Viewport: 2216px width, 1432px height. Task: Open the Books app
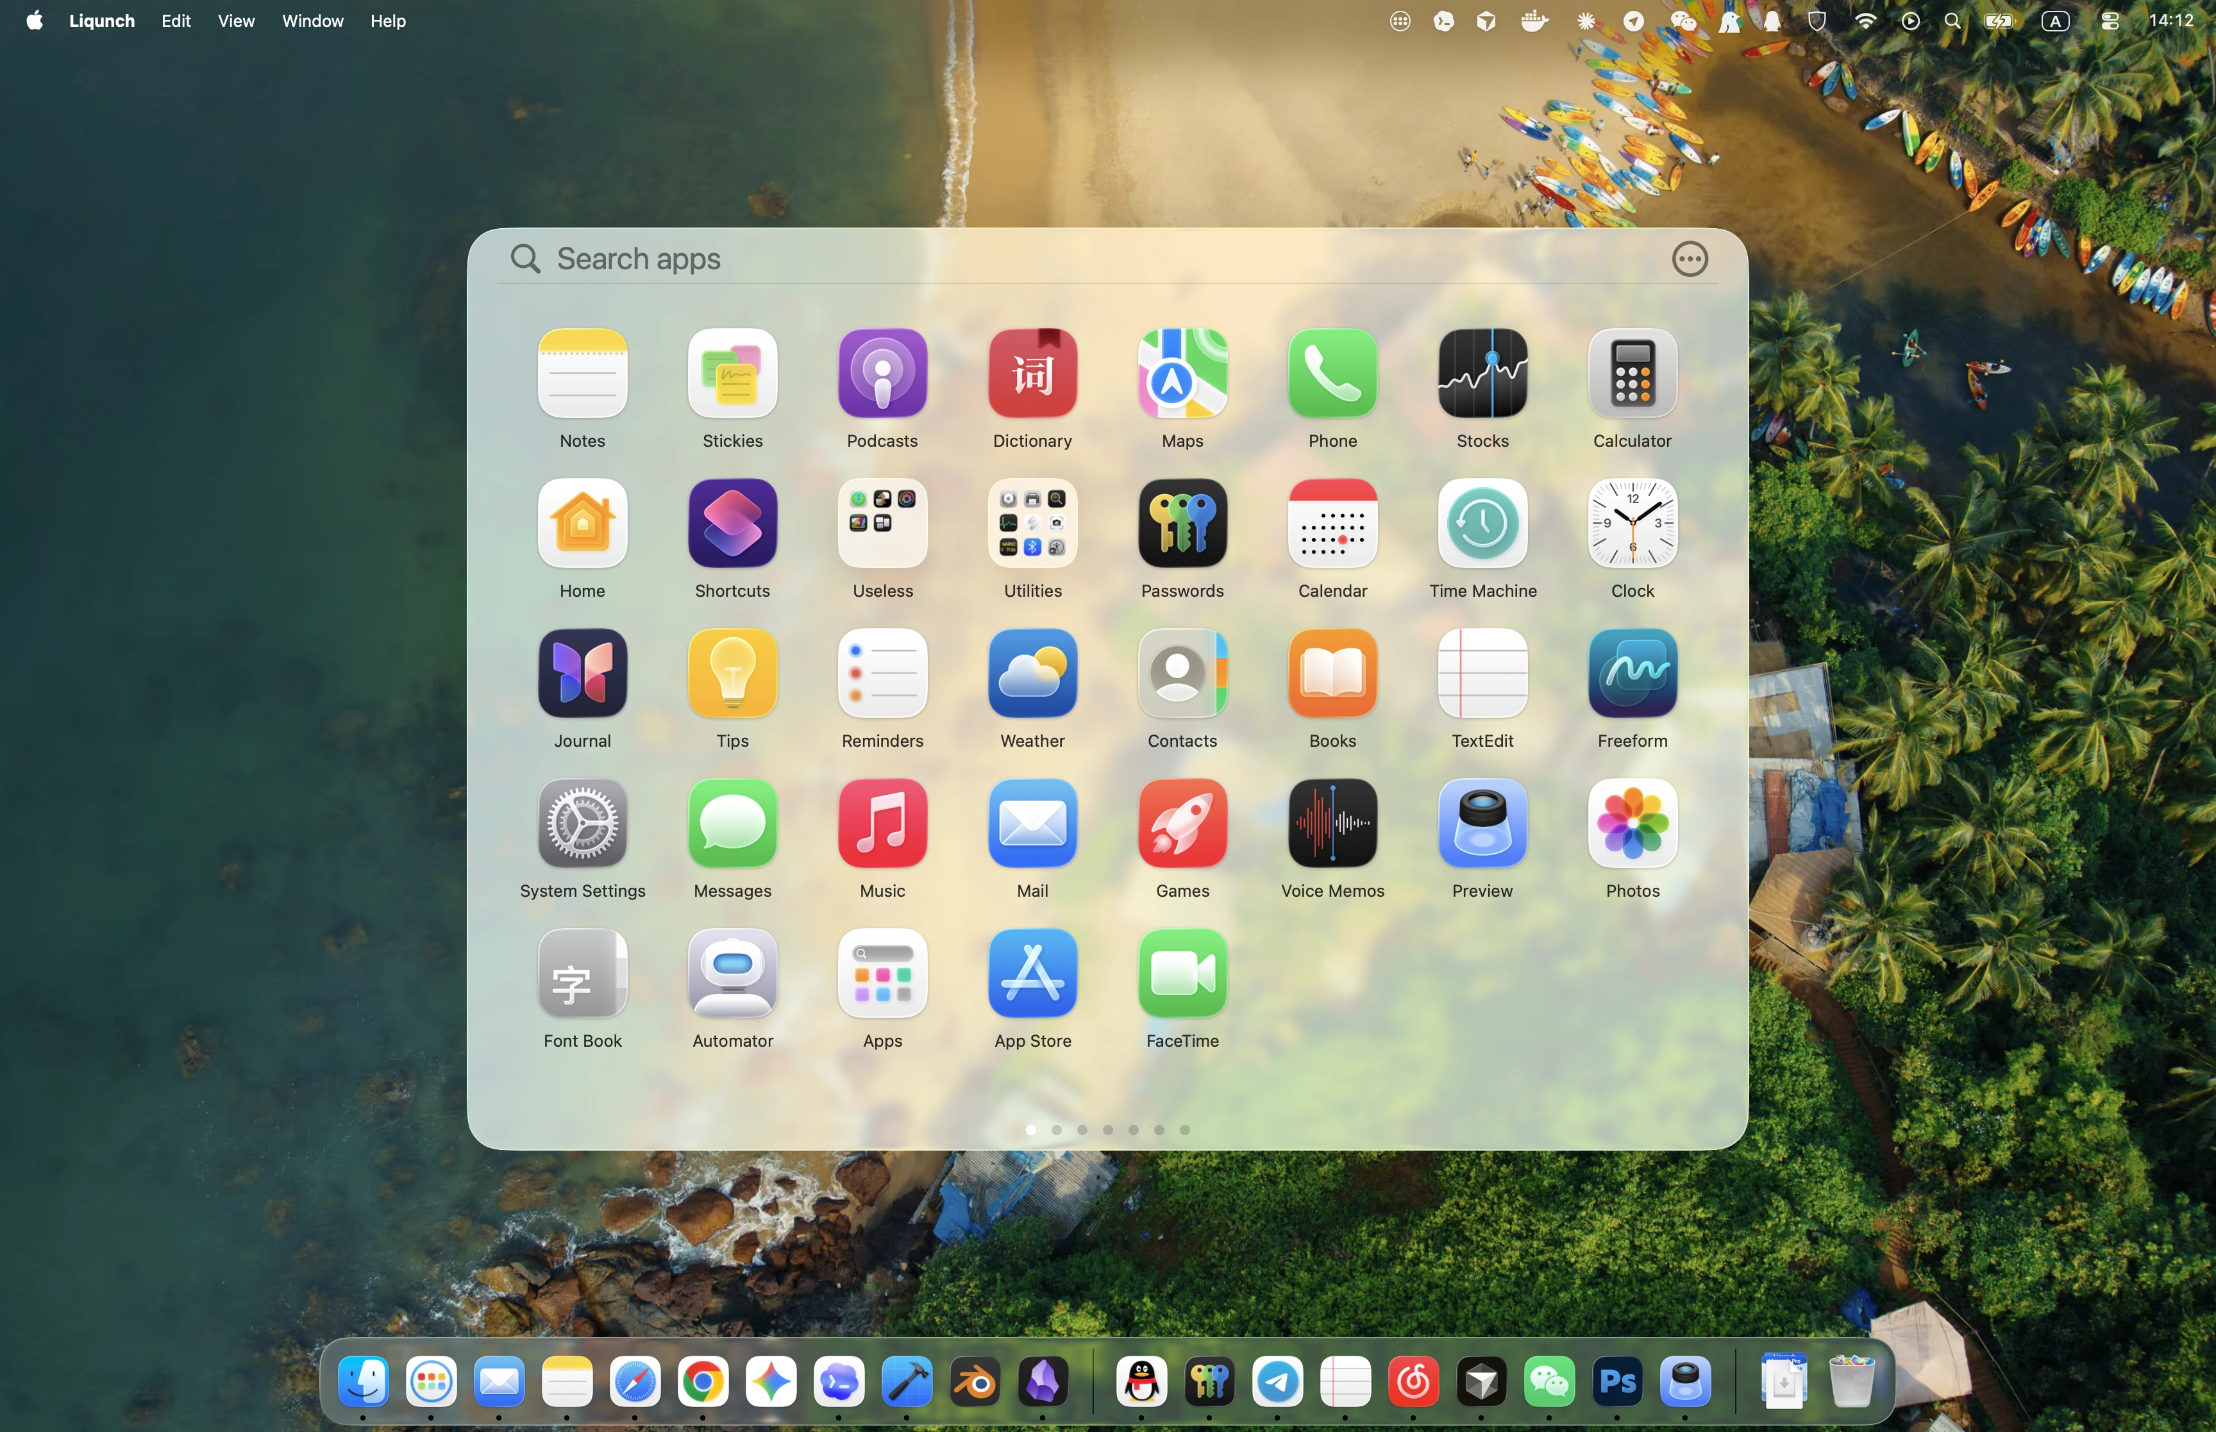[1332, 673]
